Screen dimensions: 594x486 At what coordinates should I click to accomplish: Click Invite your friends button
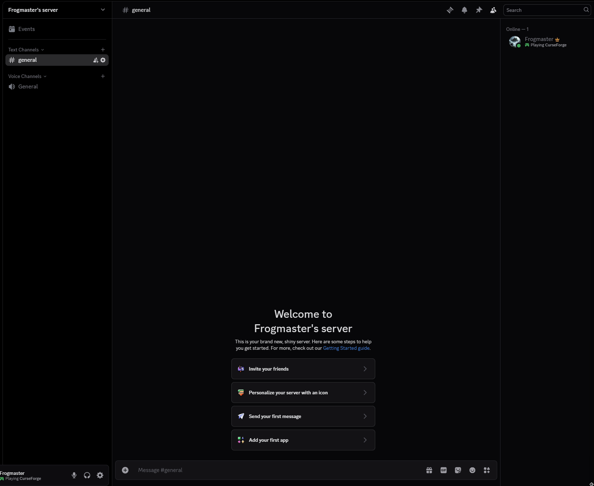(303, 369)
